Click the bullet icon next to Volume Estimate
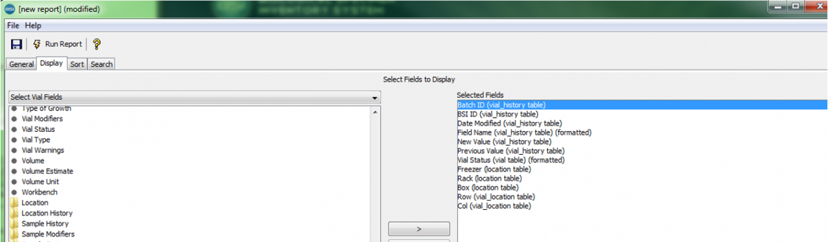The image size is (828, 242). tap(14, 171)
